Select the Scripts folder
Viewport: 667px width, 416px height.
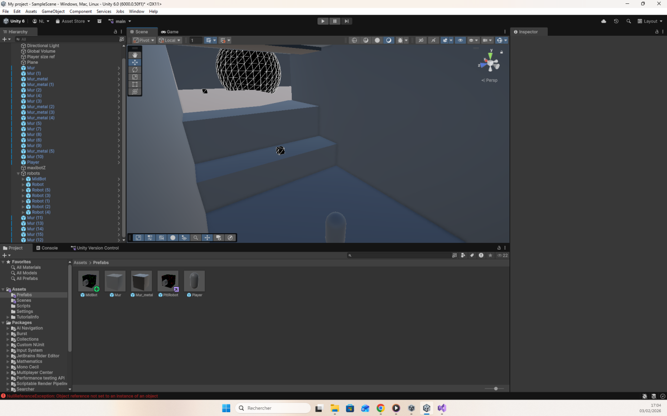tap(23, 306)
